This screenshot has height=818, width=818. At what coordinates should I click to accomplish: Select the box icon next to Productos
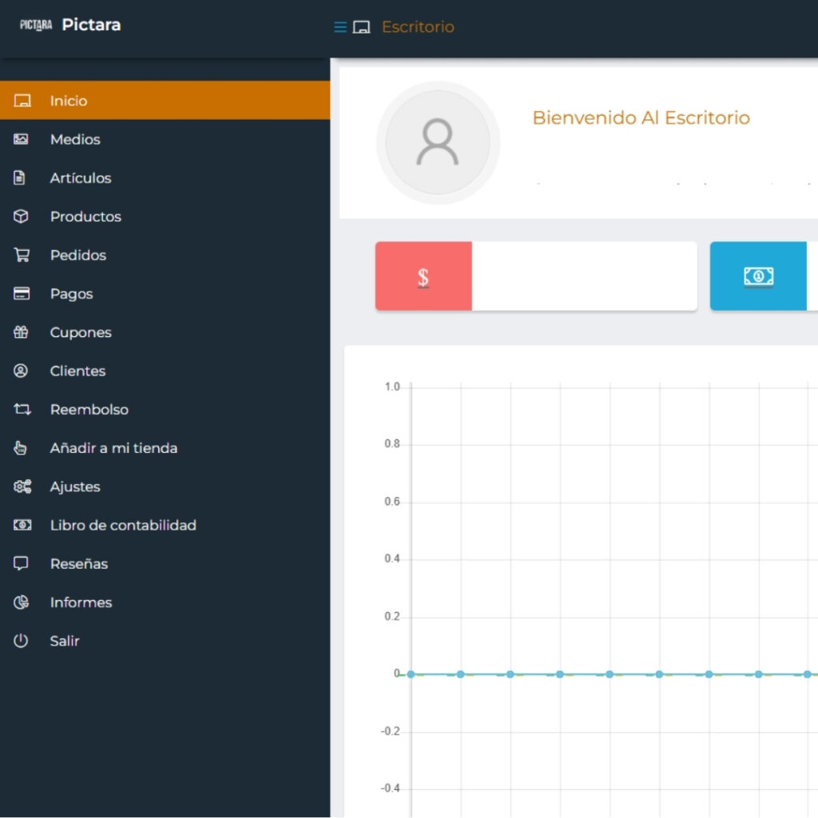22,216
